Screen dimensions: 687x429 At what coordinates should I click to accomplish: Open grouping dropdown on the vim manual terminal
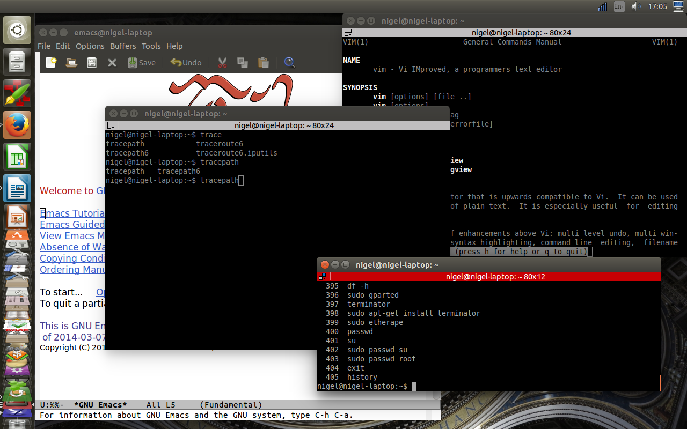tap(348, 33)
